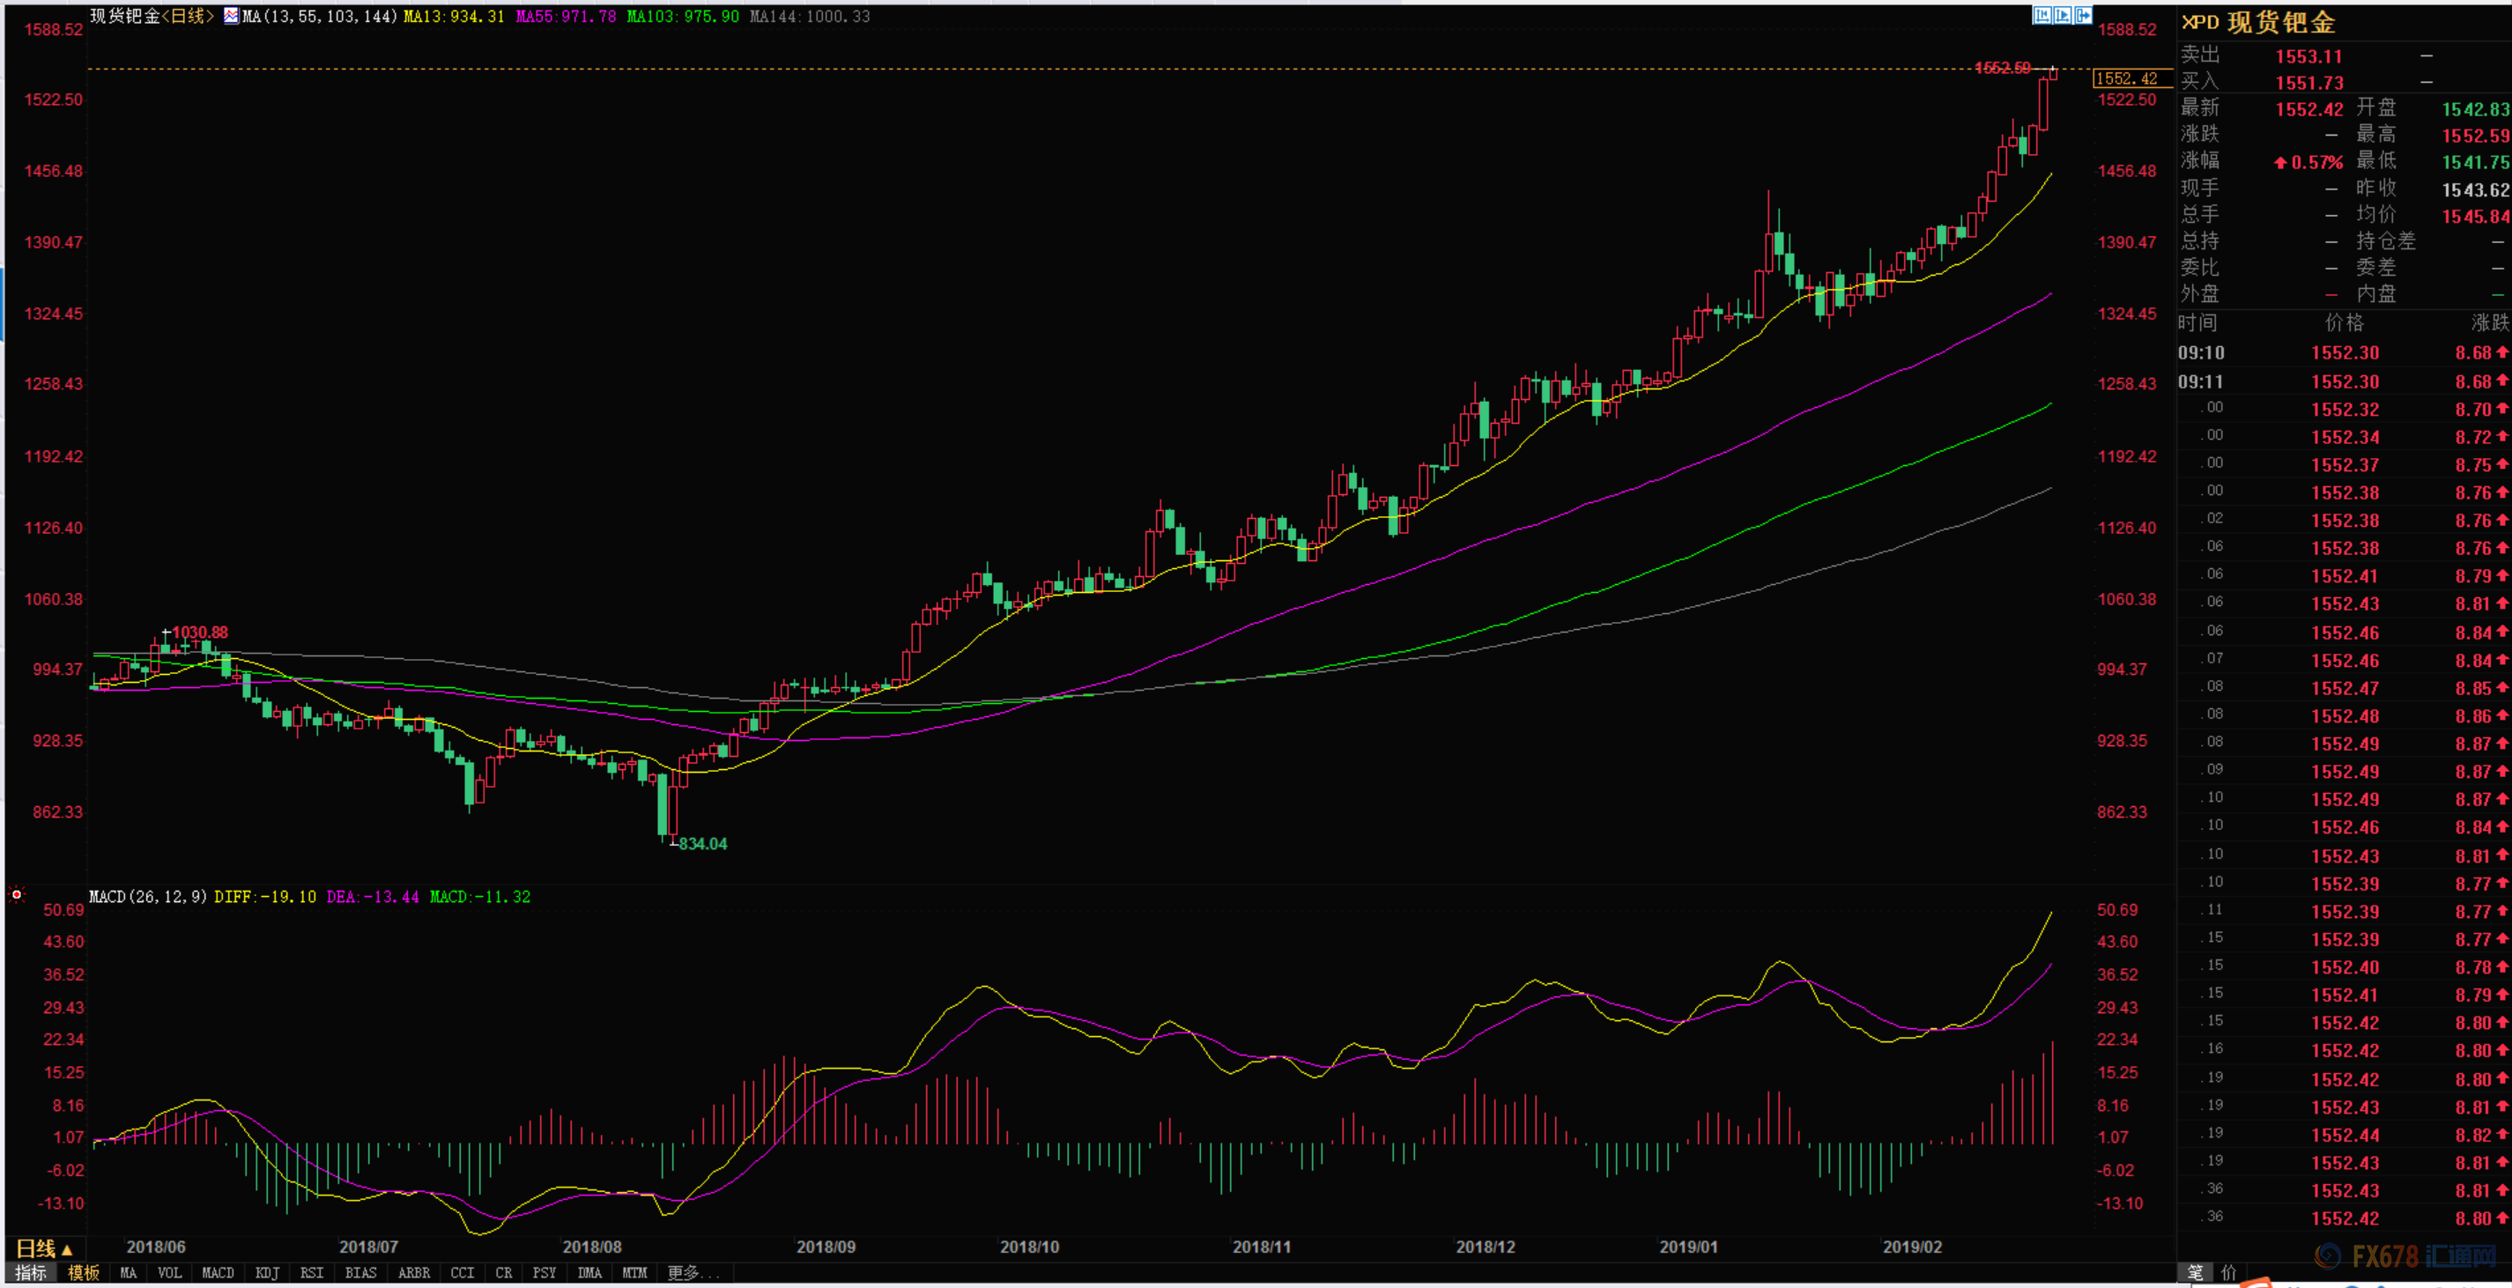The image size is (2512, 1288).
Task: Select the 价 price tab
Action: (x=2229, y=1272)
